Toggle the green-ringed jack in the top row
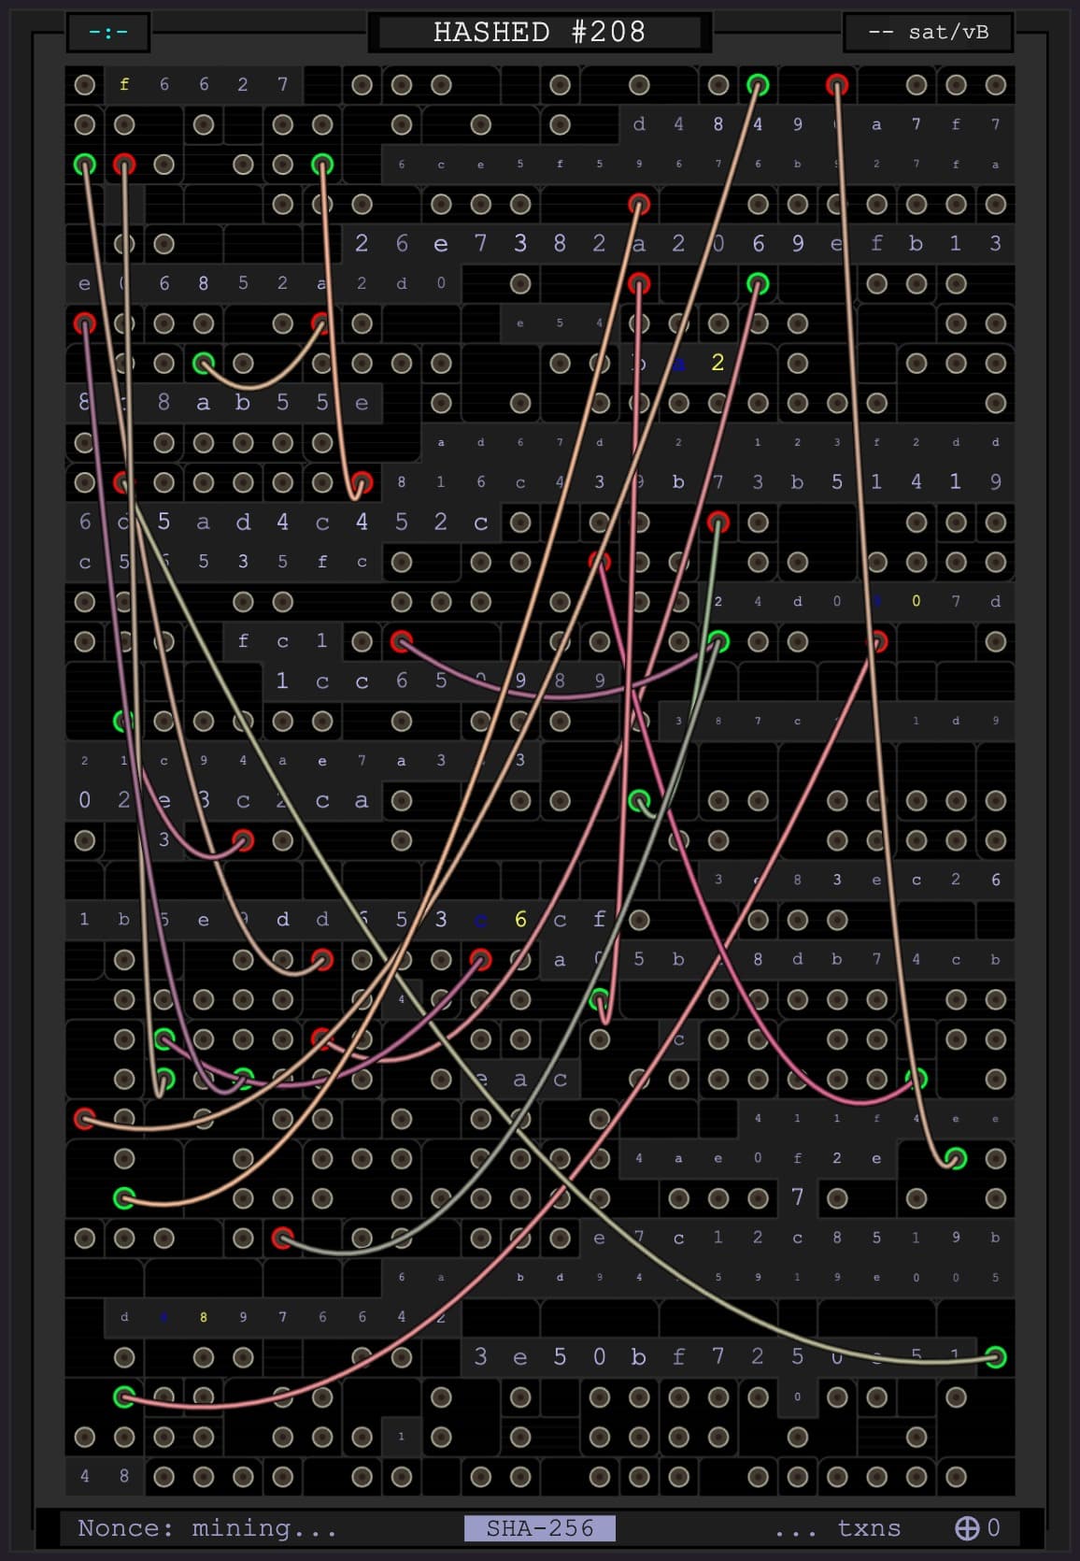The height and width of the screenshot is (1561, 1080). coord(758,85)
